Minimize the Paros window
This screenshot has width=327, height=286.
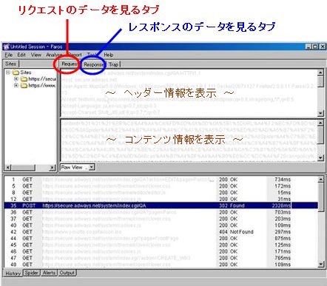pyautogui.click(x=309, y=47)
